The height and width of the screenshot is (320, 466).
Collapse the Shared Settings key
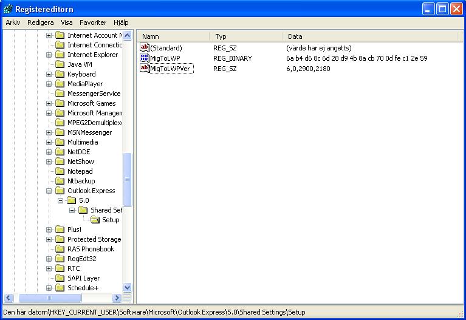pyautogui.click(x=72, y=210)
